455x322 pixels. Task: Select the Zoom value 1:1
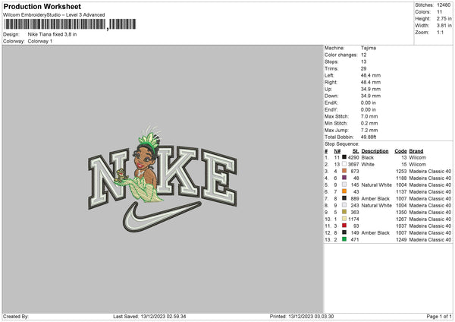click(x=440, y=32)
